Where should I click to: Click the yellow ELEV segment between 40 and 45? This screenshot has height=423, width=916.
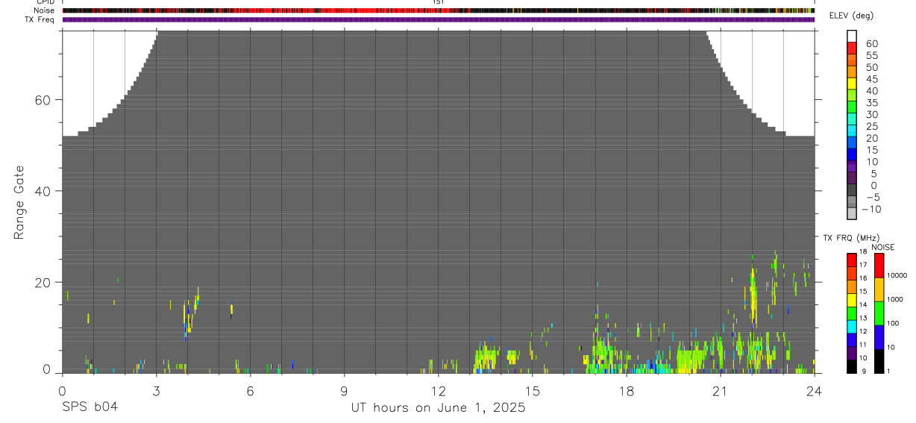click(851, 83)
